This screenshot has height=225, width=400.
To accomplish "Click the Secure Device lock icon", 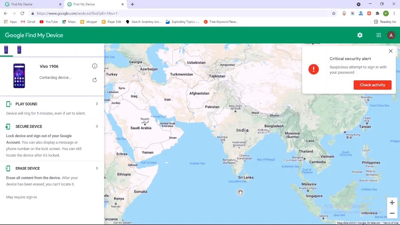I will [8, 127].
